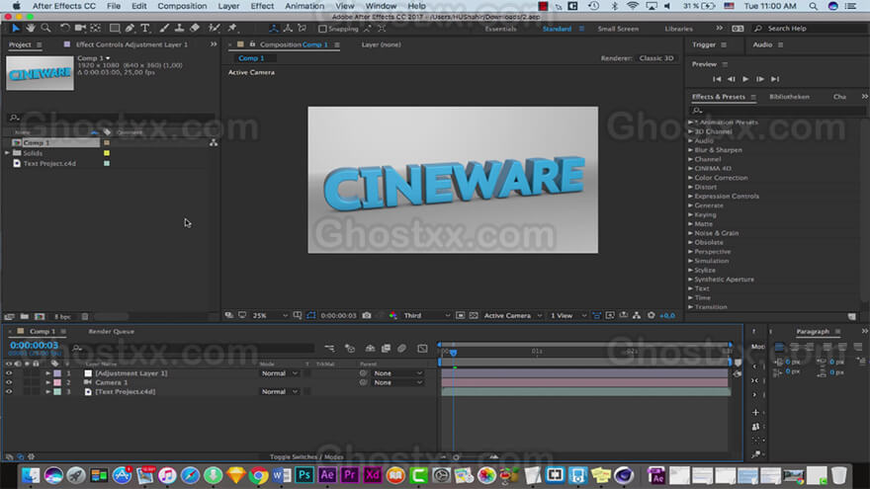Select the Horizontal Type tool
The image size is (870, 489).
pyautogui.click(x=145, y=28)
